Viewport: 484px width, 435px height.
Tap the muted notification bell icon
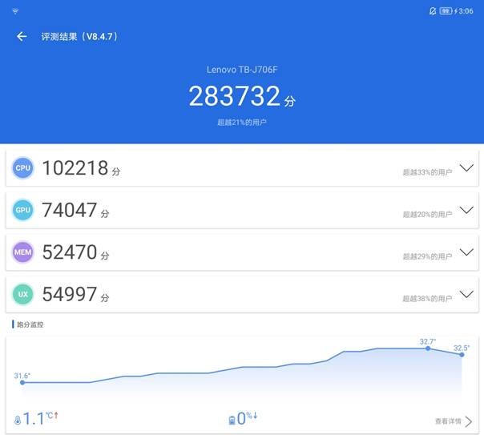[433, 11]
